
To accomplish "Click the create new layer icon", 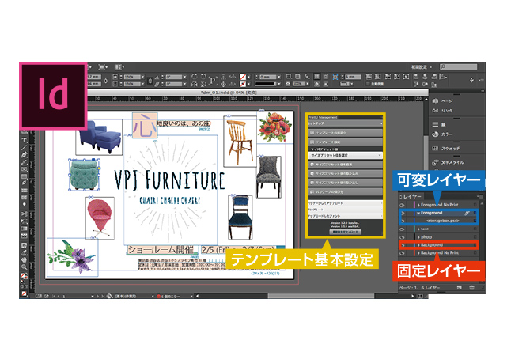I will point(459,287).
